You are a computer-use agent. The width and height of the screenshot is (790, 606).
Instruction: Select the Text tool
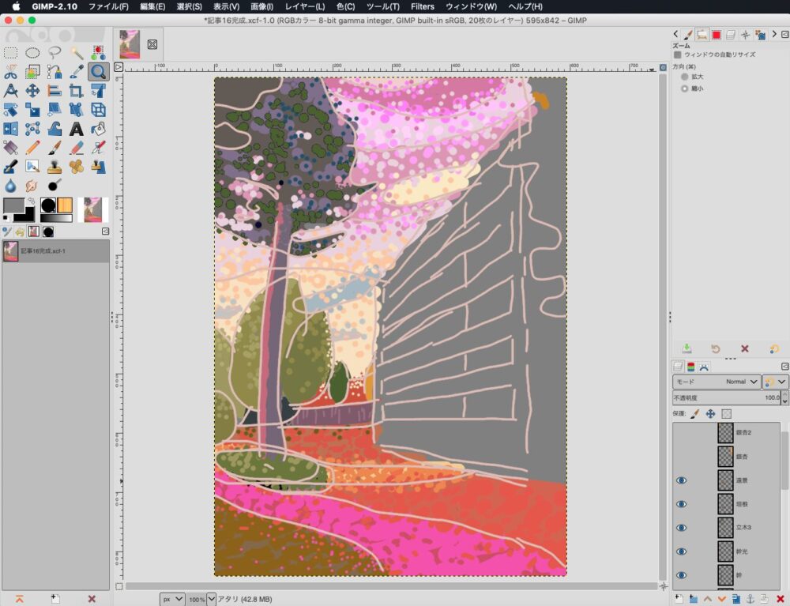tap(77, 129)
